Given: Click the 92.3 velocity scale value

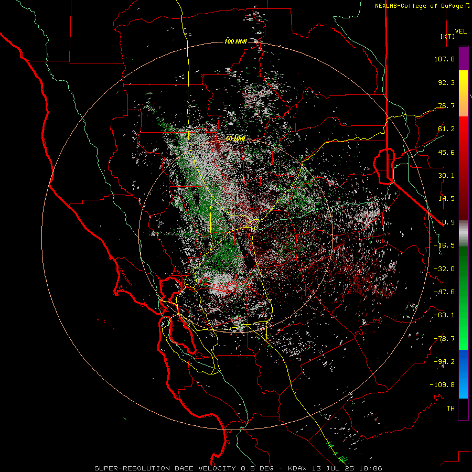Looking at the screenshot, I should (x=446, y=82).
